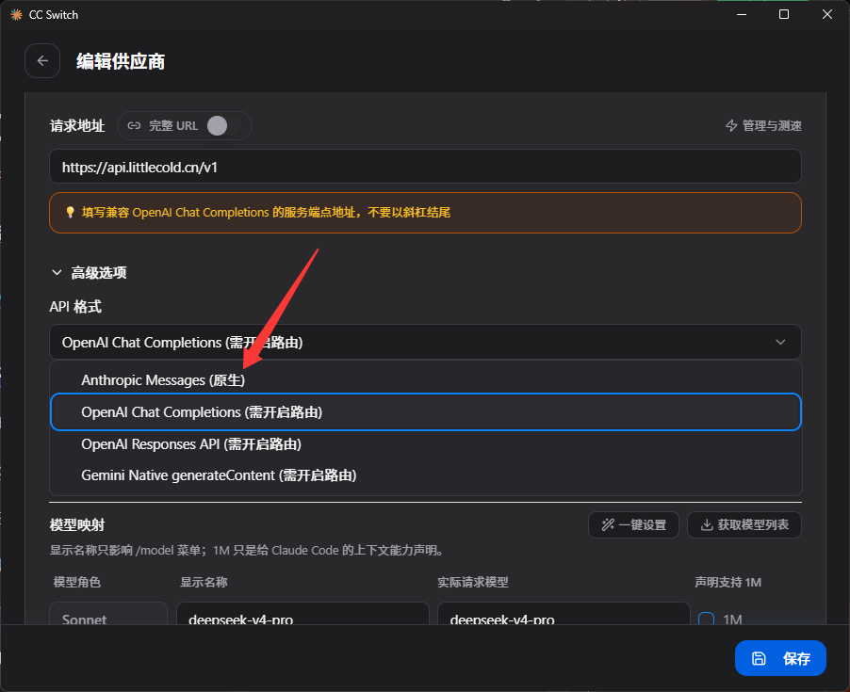The image size is (850, 692).
Task: Select OpenAI Responses API option
Action: [x=425, y=444]
